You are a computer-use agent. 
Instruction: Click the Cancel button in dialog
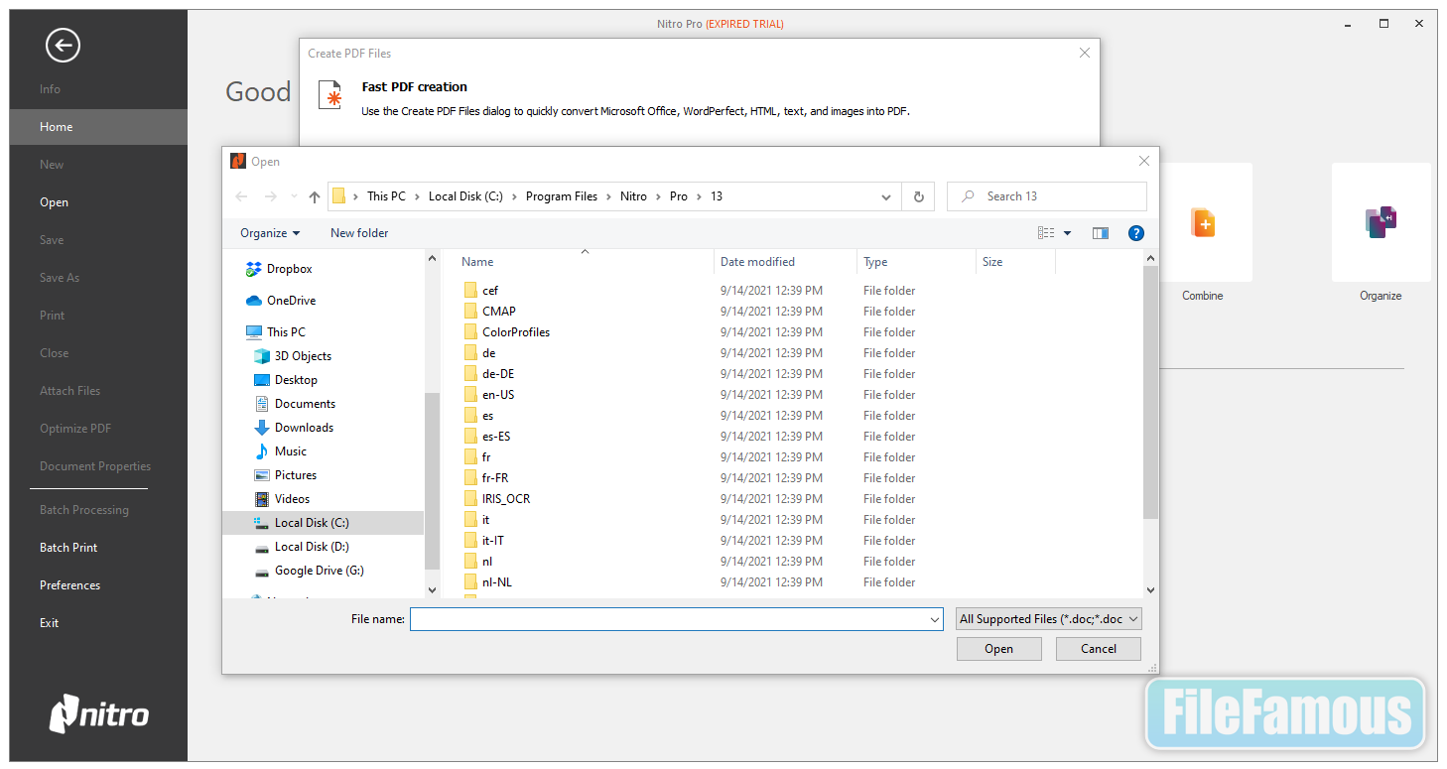(x=1099, y=649)
